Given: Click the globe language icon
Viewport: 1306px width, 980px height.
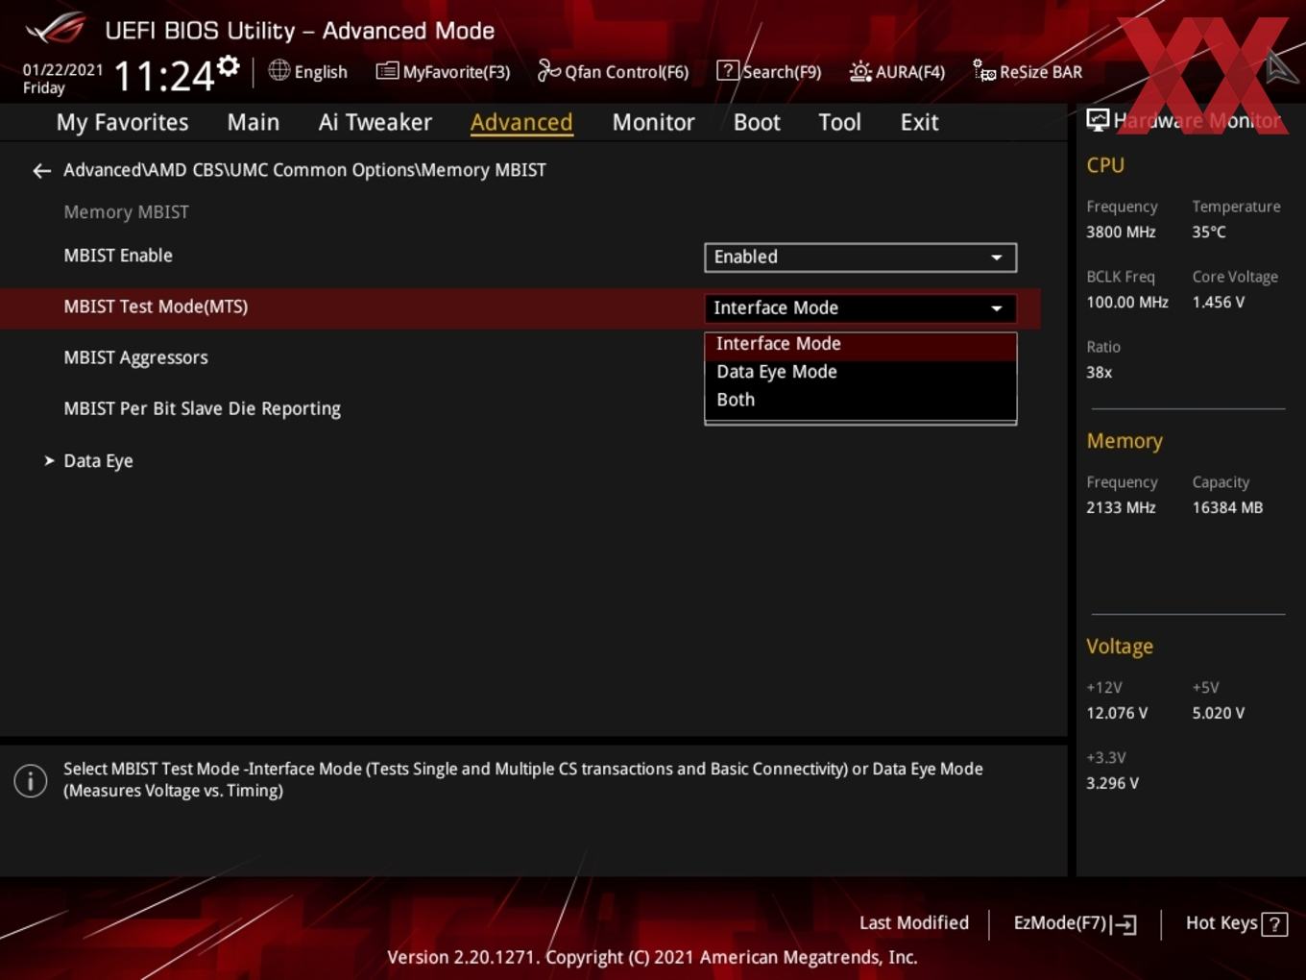Looking at the screenshot, I should (278, 70).
